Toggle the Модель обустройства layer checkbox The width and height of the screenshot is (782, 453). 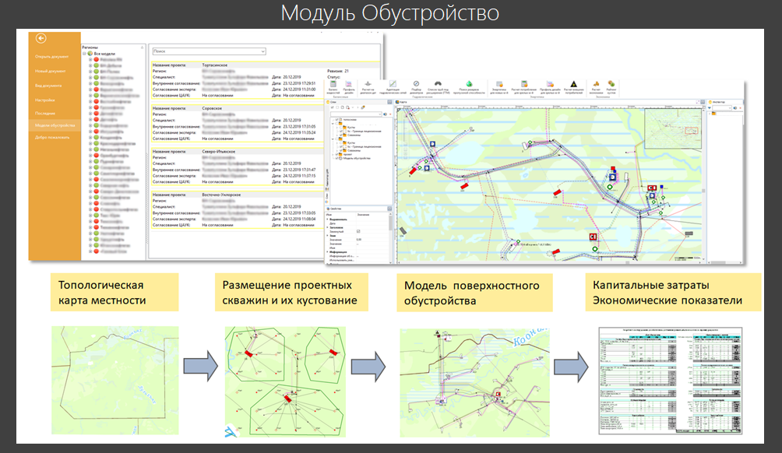[x=336, y=158]
